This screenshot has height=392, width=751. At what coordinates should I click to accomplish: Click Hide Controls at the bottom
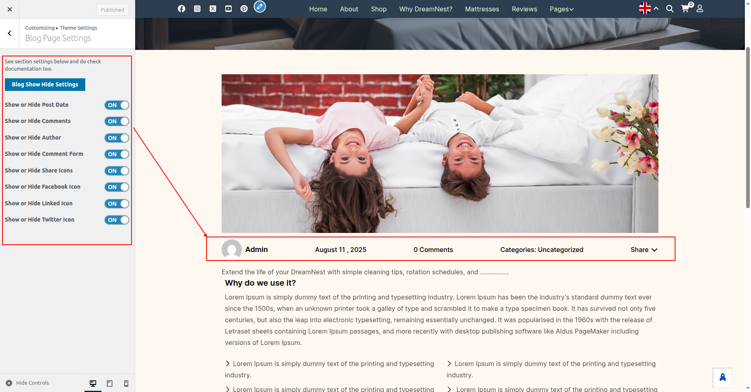tap(28, 383)
